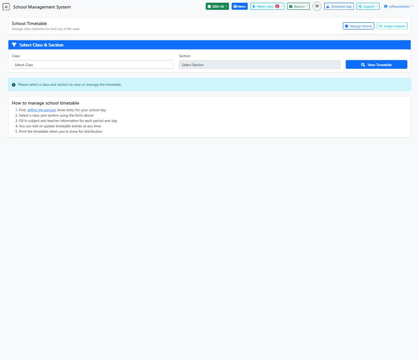Screen dimensions: 419x360
Task: Click the round calculator icon button
Action: [x=317, y=6]
